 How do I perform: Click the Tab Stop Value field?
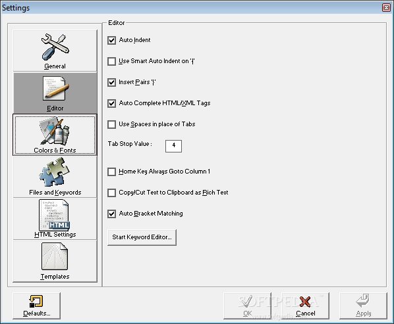coord(173,146)
